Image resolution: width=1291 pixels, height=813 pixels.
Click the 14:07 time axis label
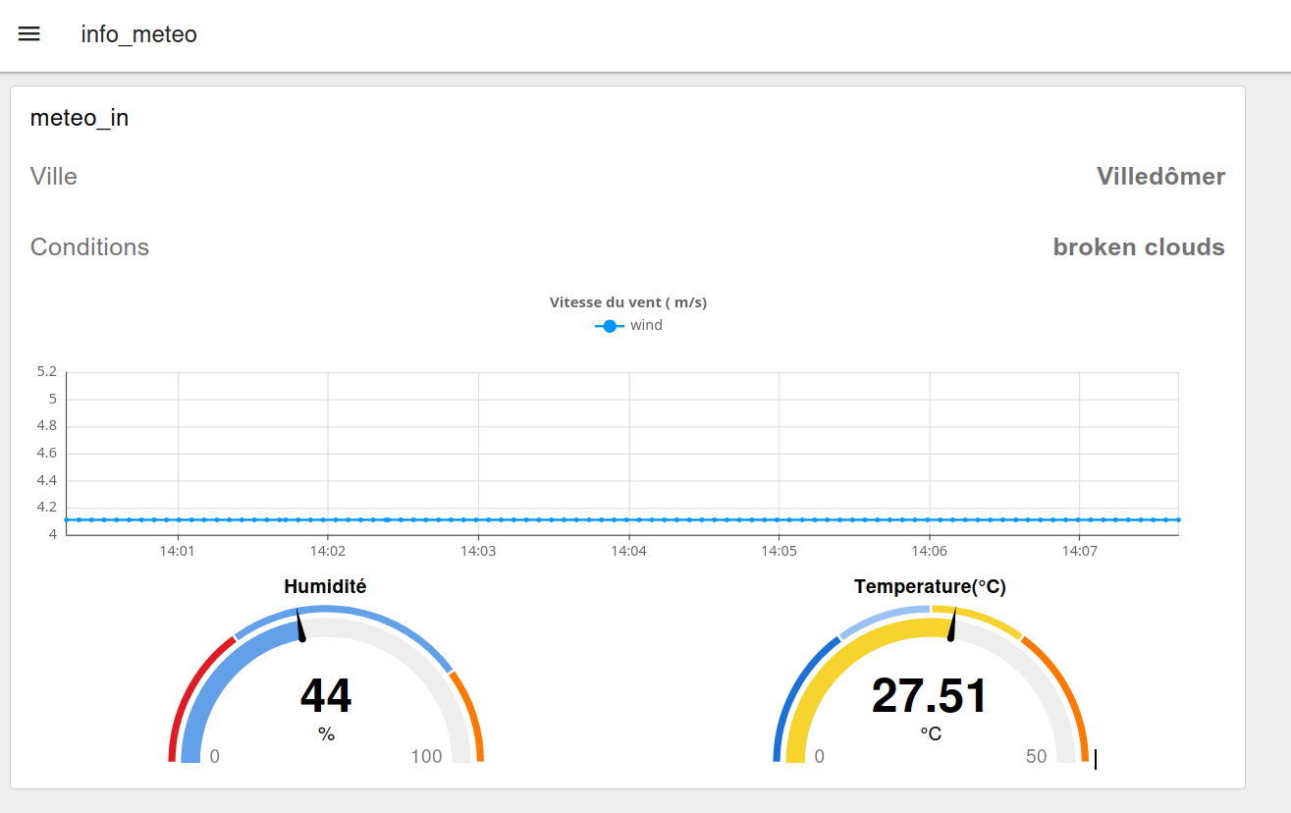coord(1080,552)
